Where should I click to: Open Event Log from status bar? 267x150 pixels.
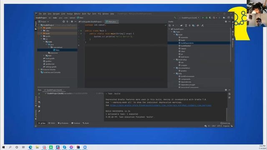click(225, 123)
